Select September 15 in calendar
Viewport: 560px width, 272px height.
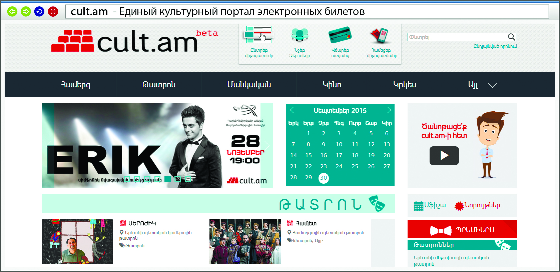(x=309, y=155)
